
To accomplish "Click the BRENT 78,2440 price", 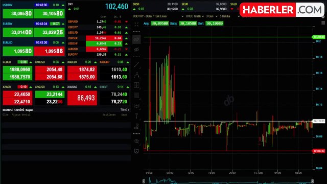I will click(x=119, y=94).
